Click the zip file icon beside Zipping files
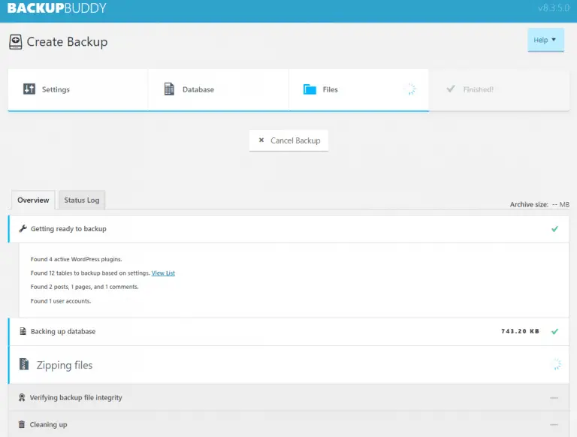This screenshot has height=437, width=577. point(24,364)
